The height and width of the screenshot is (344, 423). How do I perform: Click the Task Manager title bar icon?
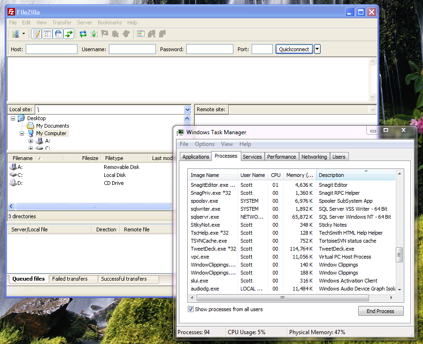[x=180, y=132]
